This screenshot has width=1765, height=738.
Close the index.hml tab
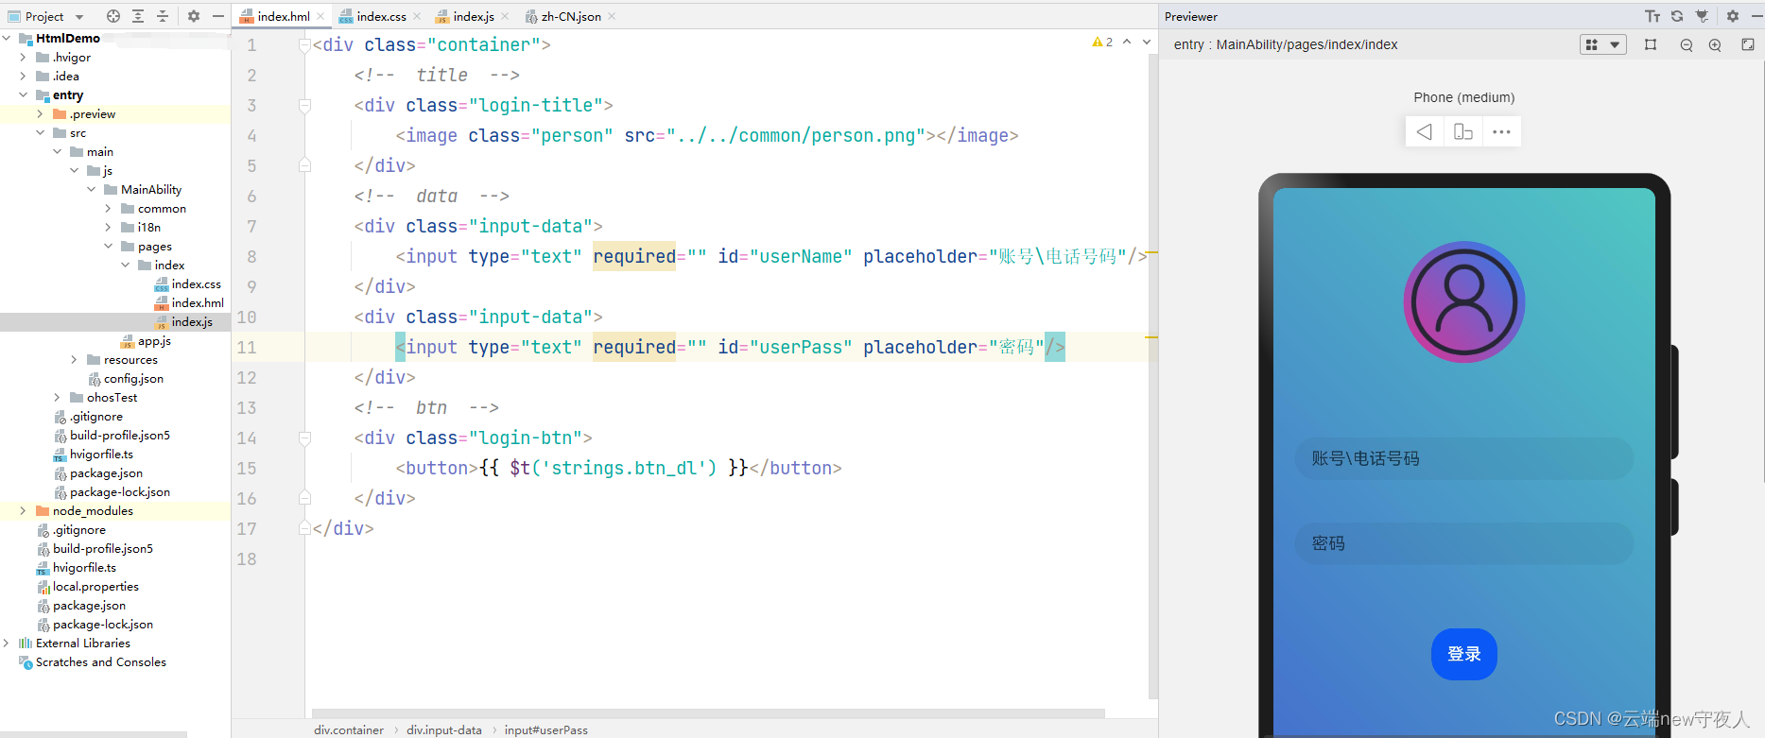[x=320, y=16]
